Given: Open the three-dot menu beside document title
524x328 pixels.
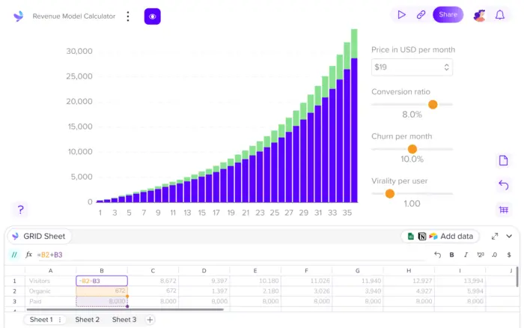Looking at the screenshot, I should [128, 16].
